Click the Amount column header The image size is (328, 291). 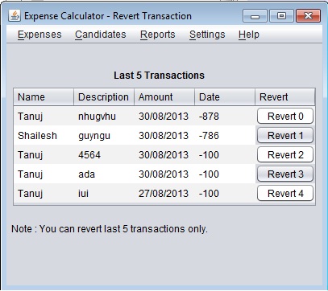click(x=164, y=97)
